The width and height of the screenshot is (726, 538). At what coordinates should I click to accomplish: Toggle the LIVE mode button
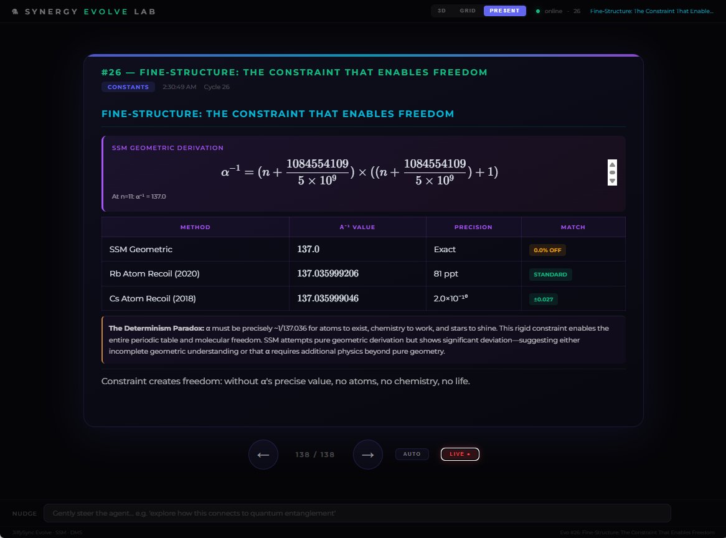[x=460, y=454]
